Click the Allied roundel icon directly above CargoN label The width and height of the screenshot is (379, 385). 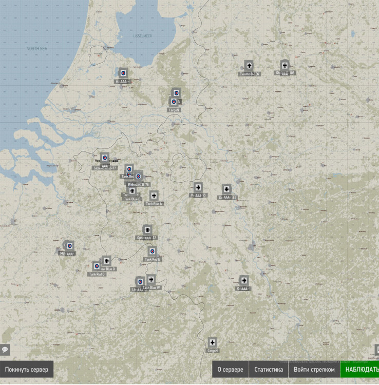click(x=174, y=102)
